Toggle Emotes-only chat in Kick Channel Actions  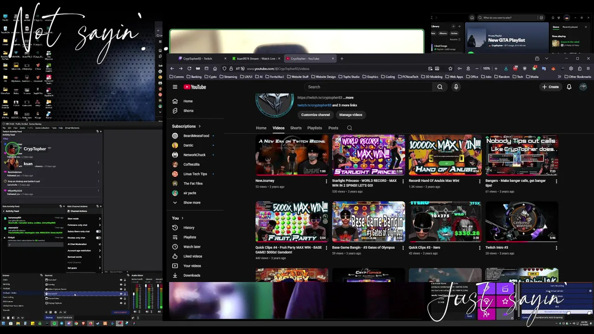(x=98, y=238)
